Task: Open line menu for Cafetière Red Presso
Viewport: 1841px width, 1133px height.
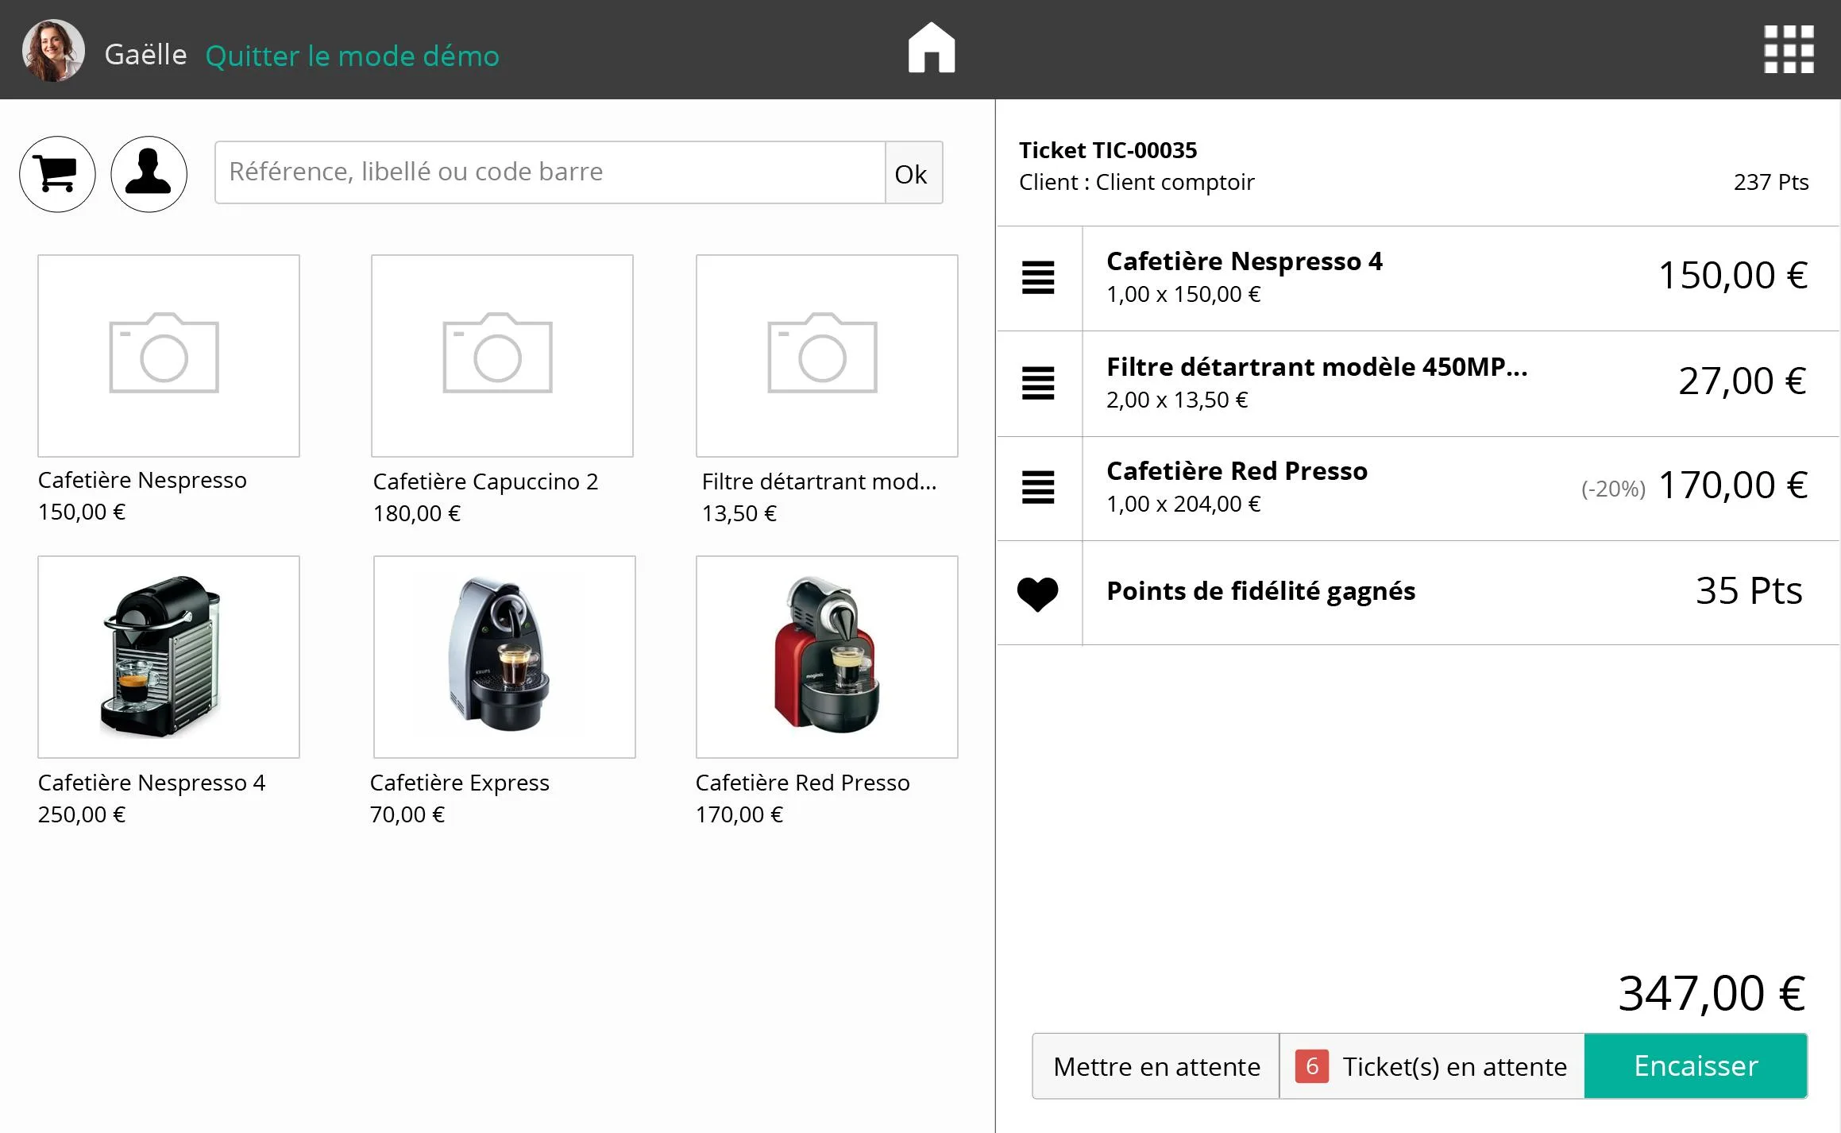Action: point(1038,487)
